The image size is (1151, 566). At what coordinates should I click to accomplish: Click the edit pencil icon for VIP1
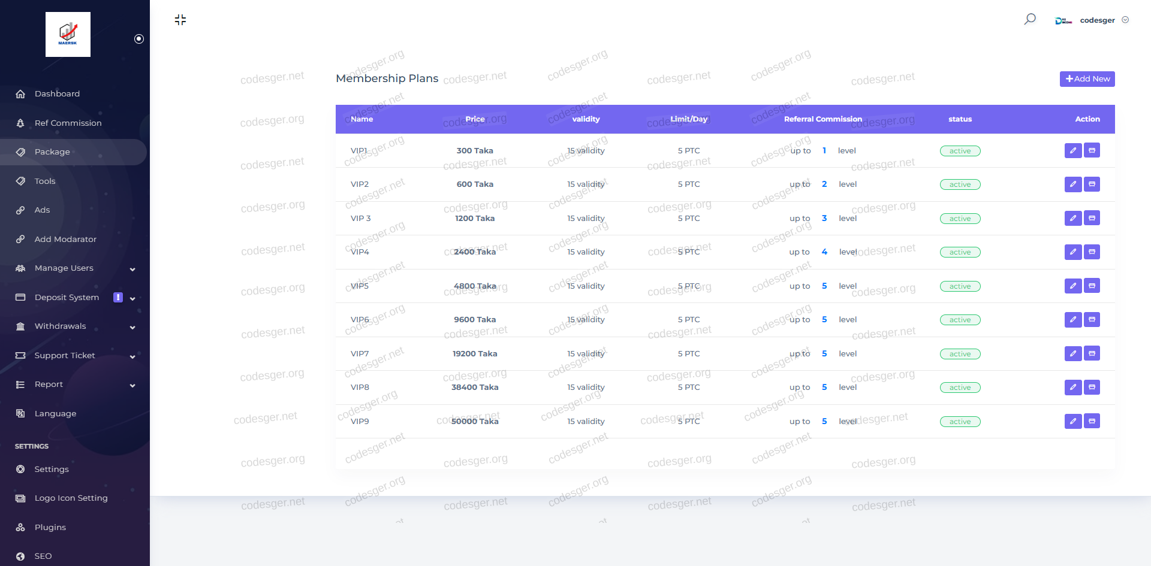pos(1072,150)
